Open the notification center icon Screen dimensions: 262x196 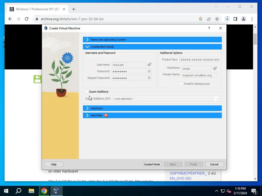254,191
